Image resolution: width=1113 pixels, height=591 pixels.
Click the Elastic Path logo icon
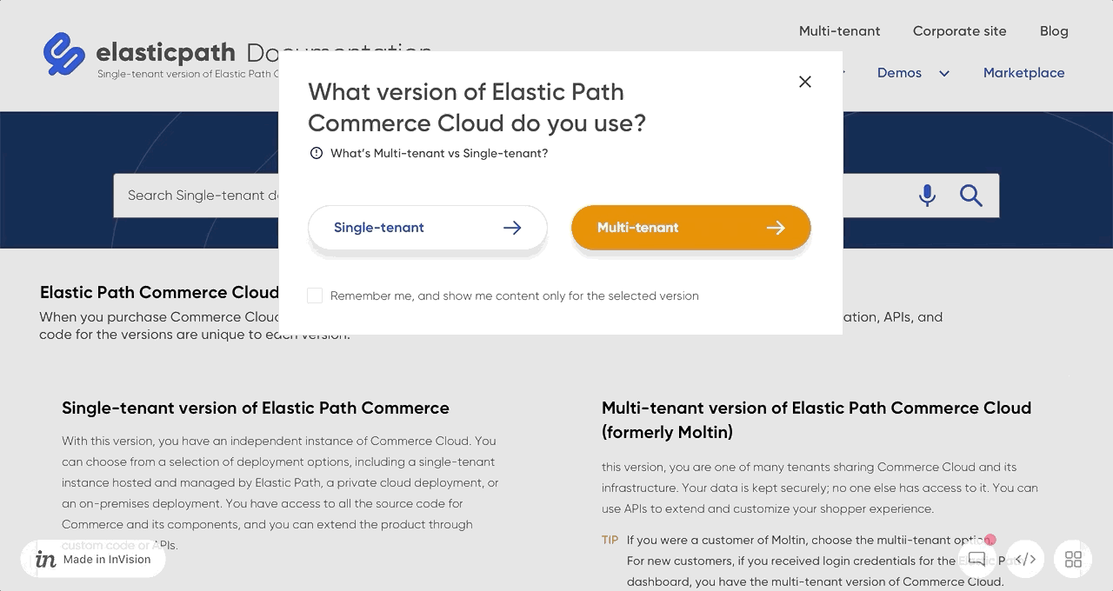point(63,54)
